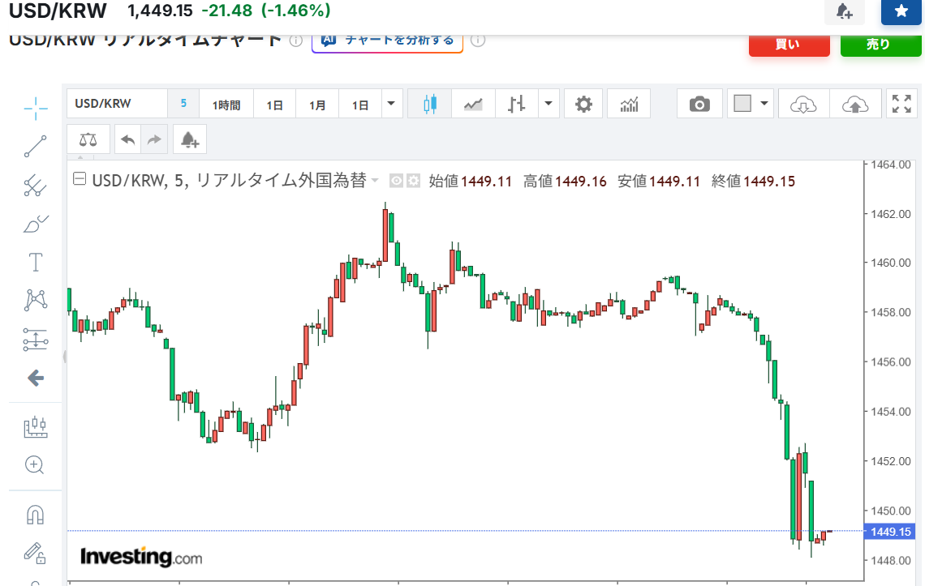
Task: Open the indicators chart icon
Action: 629,104
